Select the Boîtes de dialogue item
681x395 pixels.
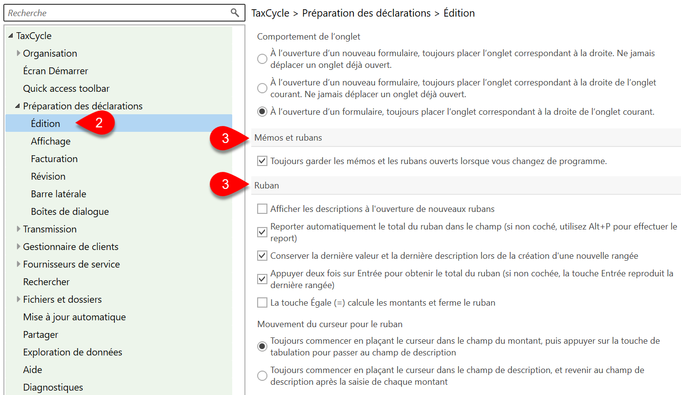point(69,211)
